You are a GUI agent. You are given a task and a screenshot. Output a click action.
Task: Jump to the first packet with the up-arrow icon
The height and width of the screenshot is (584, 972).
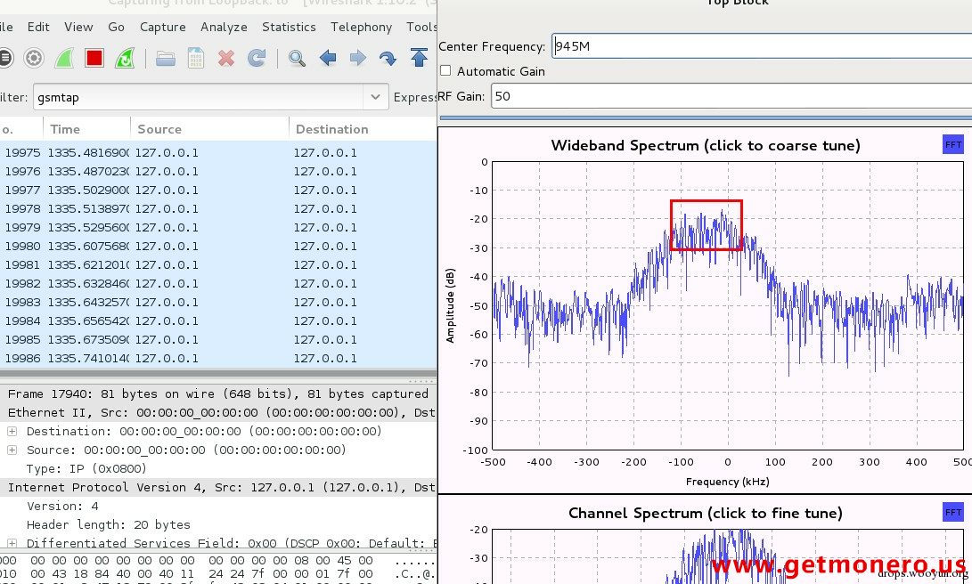click(x=419, y=59)
